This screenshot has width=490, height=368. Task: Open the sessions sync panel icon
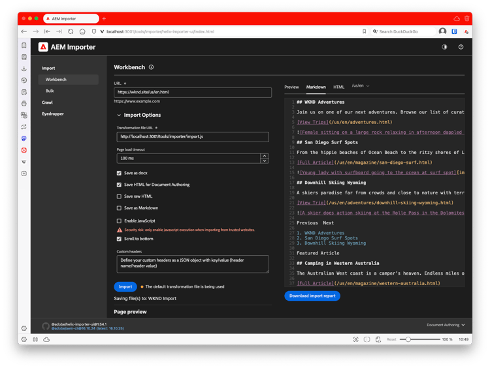click(x=24, y=127)
